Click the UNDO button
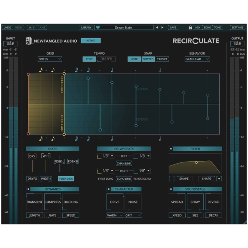The image size is (248, 248). pos(7,27)
